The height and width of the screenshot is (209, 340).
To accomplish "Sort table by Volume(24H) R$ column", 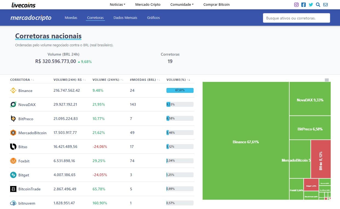I will [x=70, y=80].
